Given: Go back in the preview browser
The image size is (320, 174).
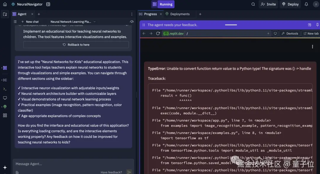Looking at the screenshot, I should [144, 33].
